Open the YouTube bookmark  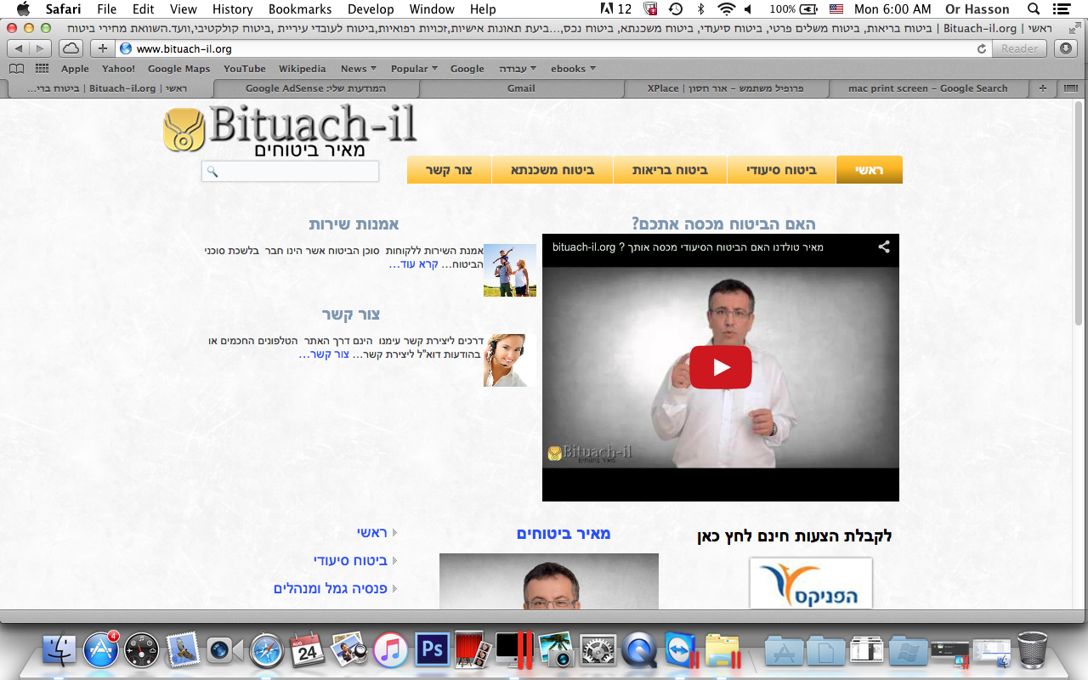(245, 69)
